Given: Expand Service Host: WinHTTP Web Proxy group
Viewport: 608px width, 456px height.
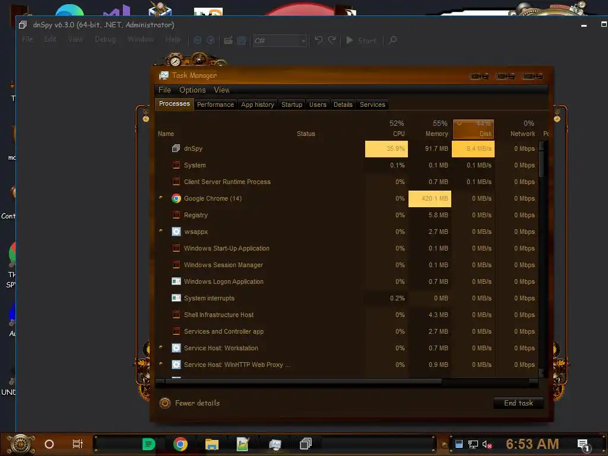Looking at the screenshot, I should coord(161,364).
